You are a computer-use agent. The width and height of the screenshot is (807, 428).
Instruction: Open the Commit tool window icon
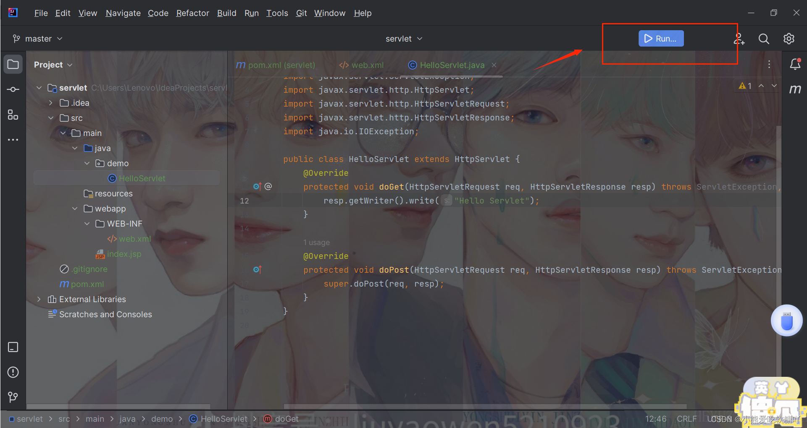[x=13, y=89]
